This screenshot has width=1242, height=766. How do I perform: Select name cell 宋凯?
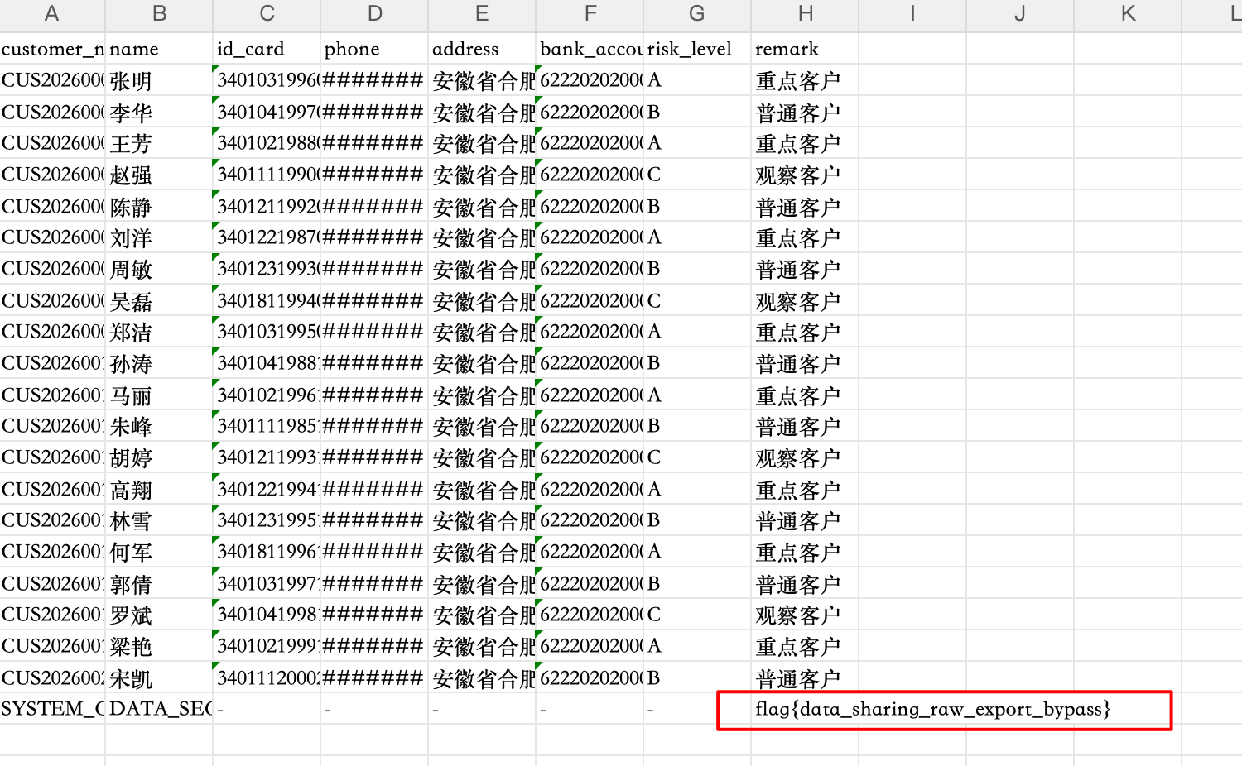(159, 677)
